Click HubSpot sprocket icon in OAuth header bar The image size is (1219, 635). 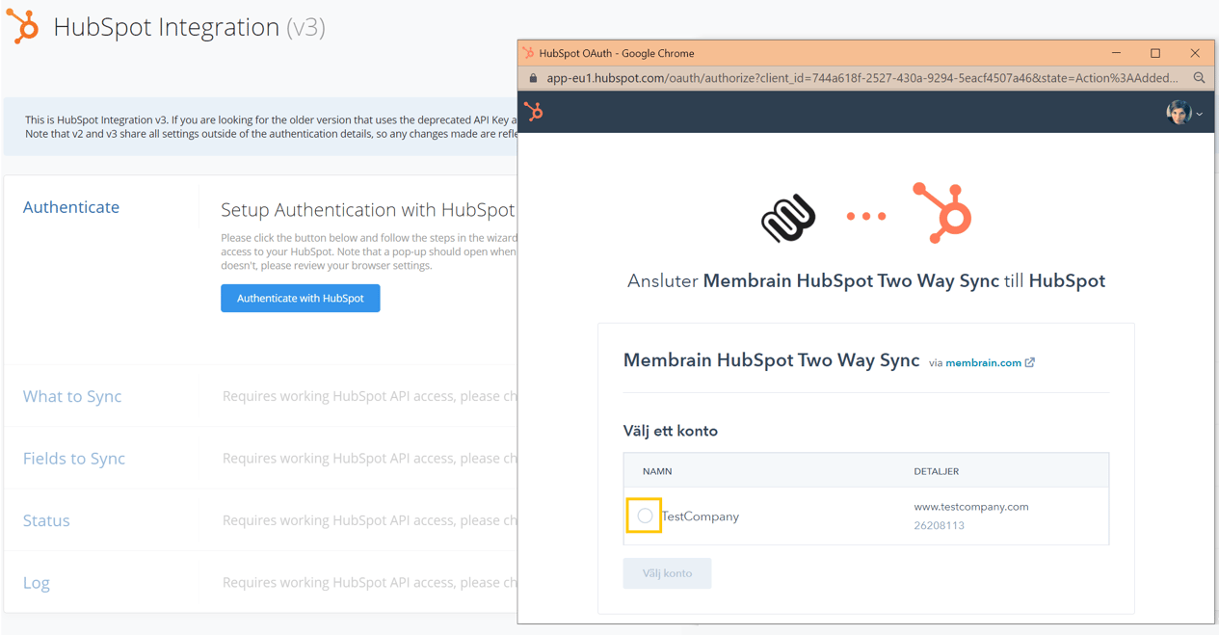[x=534, y=113]
